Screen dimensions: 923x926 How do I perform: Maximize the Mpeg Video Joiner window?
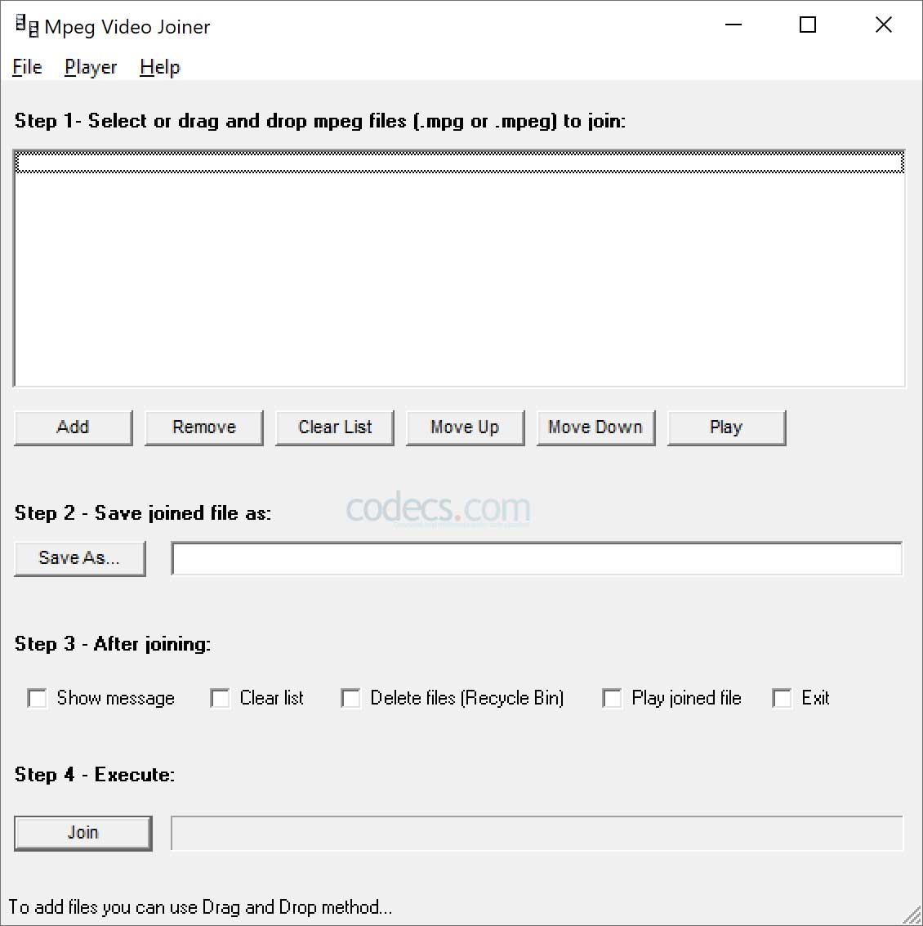pos(808,25)
